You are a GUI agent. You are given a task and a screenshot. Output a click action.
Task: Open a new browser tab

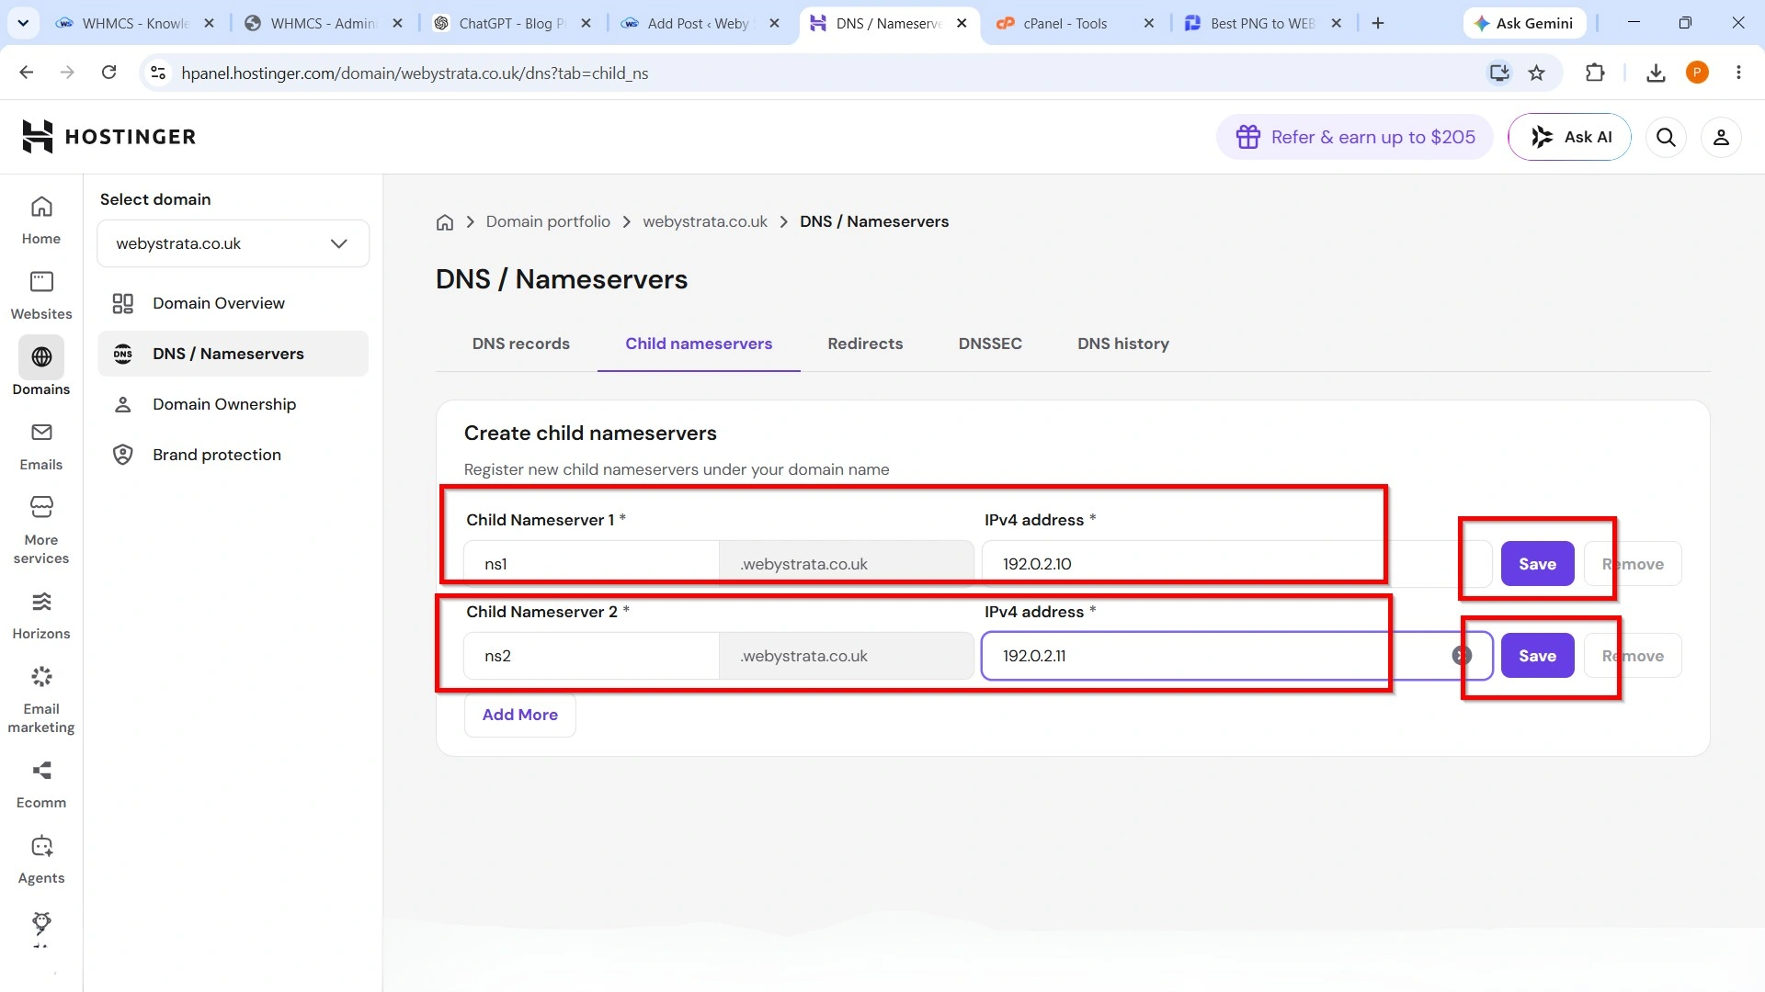pos(1378,23)
